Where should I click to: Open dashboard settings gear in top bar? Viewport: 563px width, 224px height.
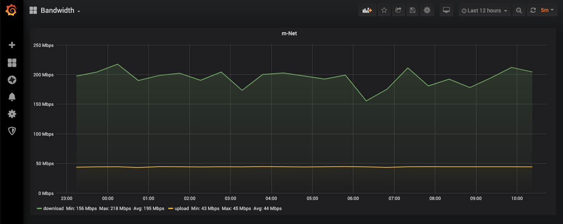(427, 10)
